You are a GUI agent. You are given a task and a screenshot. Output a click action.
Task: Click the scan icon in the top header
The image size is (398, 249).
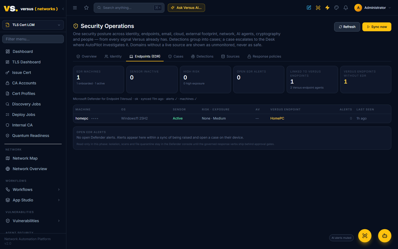coord(318,8)
